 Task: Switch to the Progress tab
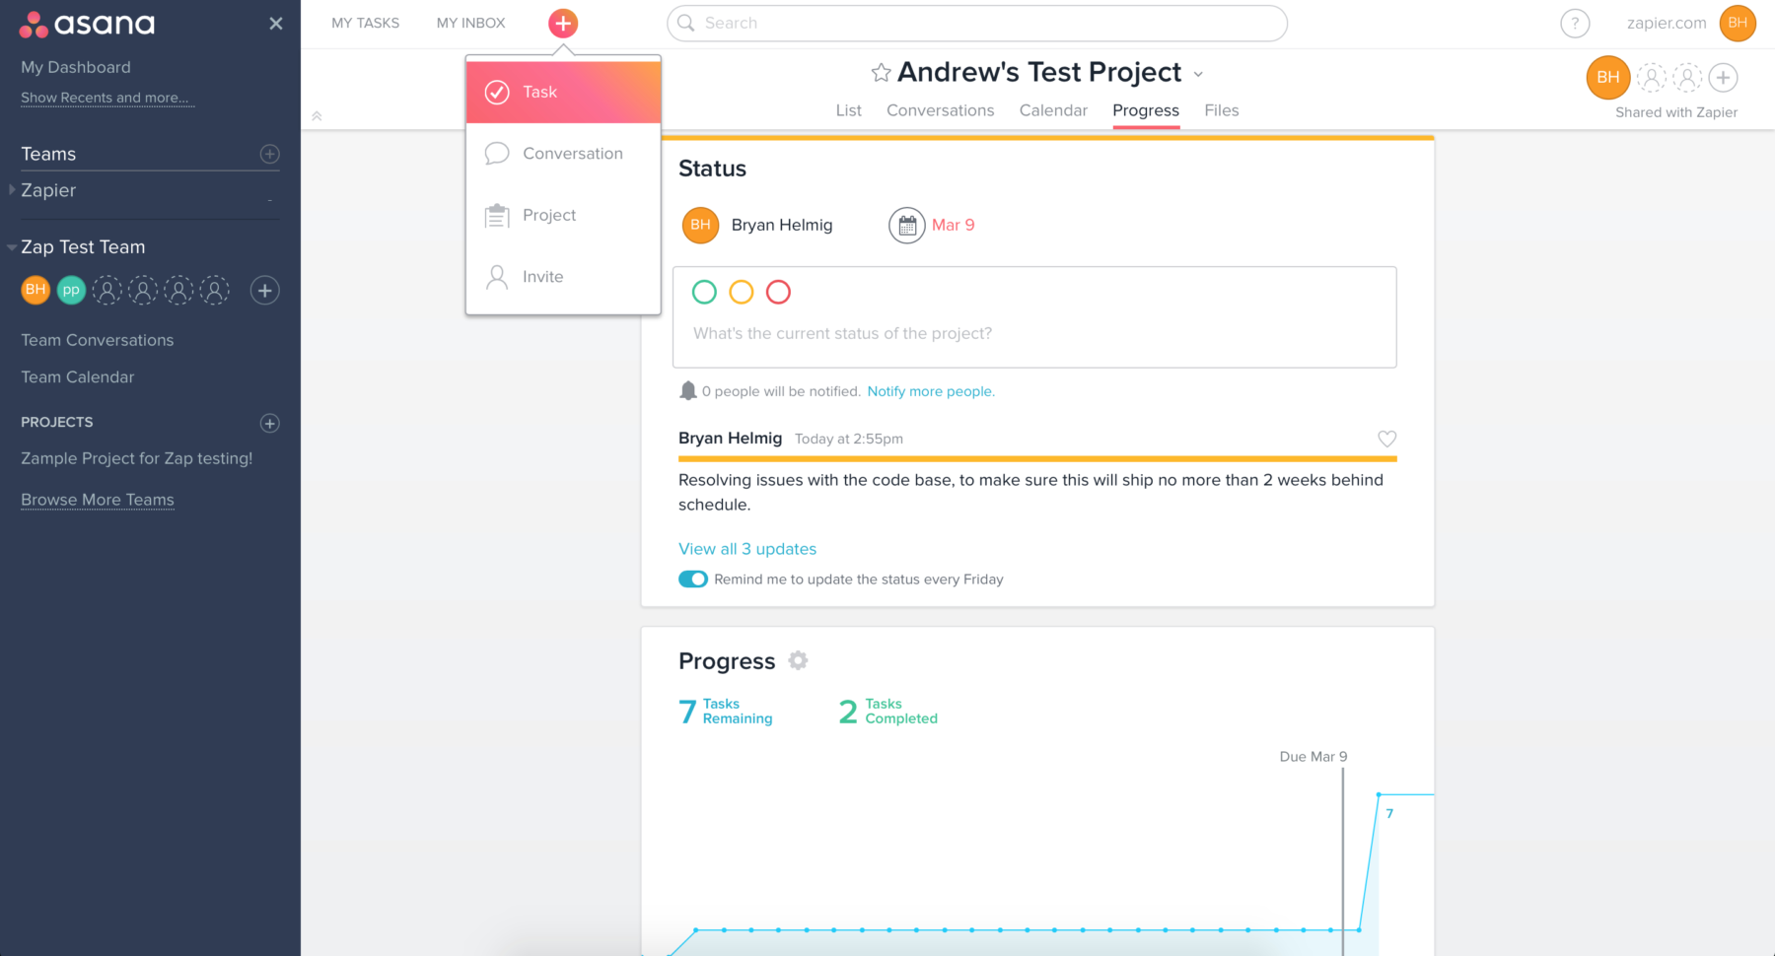tap(1146, 110)
